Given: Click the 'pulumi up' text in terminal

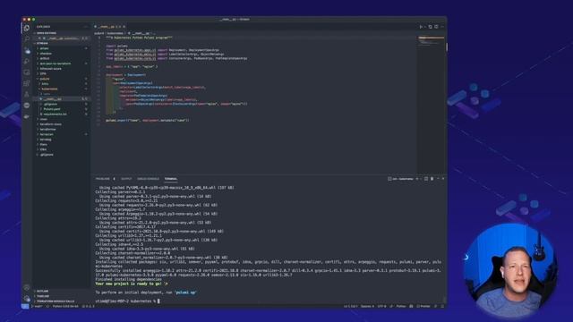Looking at the screenshot, I should point(185,292).
